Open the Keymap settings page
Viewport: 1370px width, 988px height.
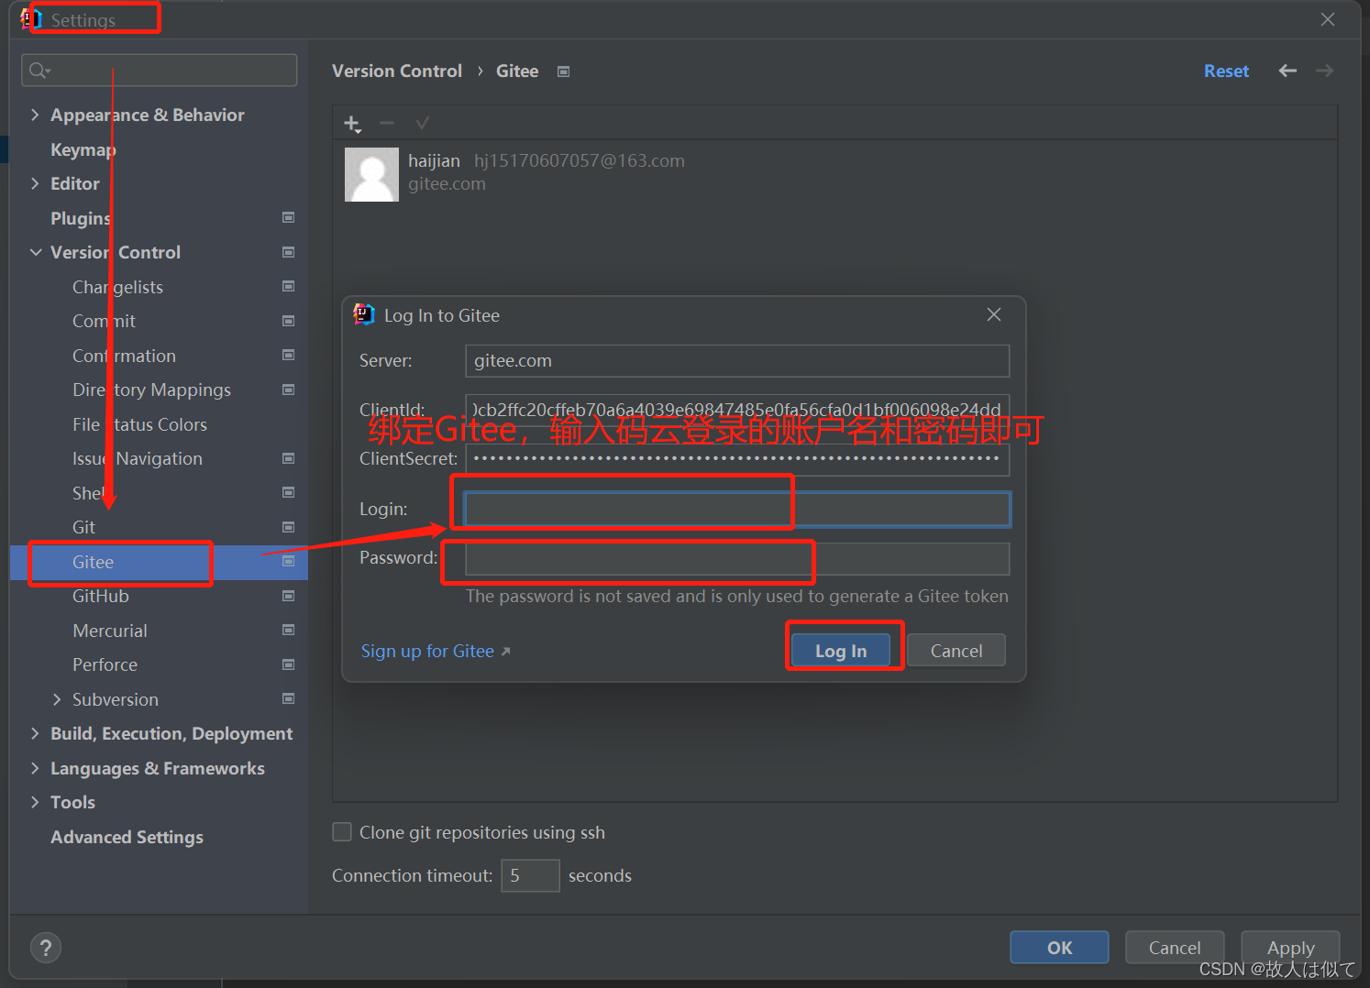[83, 149]
